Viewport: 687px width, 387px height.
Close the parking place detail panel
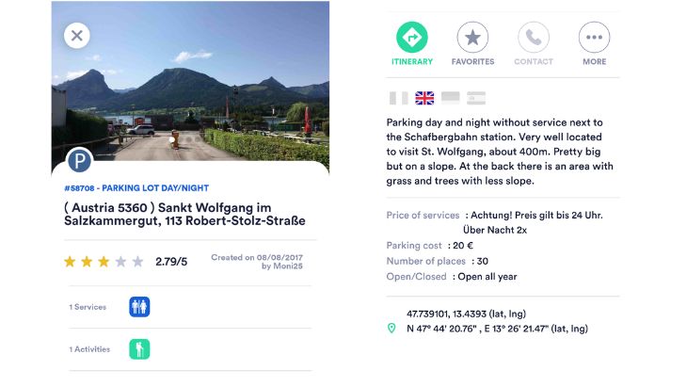[x=77, y=36]
